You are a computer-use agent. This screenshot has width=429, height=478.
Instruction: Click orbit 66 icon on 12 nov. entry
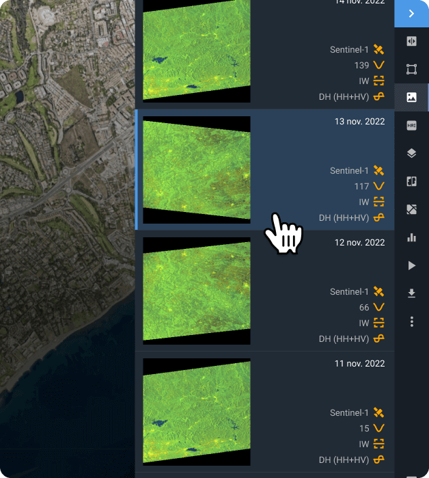click(x=379, y=307)
